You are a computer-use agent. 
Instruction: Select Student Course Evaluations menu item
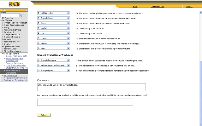tap(14, 72)
